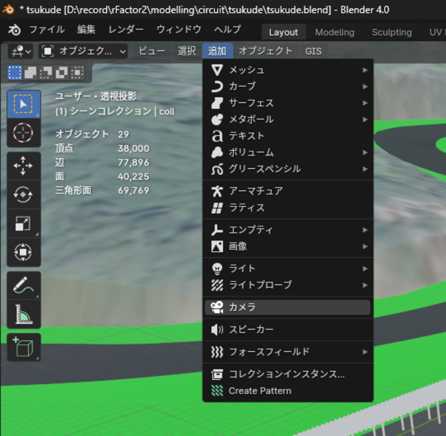The image size is (446, 436).
Task: Click the ボリューム volume cloud icon
Action: [x=217, y=153]
